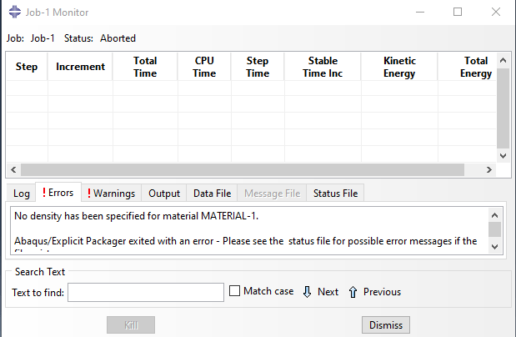
Task: Click the table's scroll left arrow
Action: pyautogui.click(x=13, y=169)
